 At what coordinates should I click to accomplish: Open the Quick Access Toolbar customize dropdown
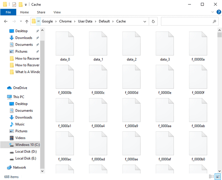click(26, 5)
